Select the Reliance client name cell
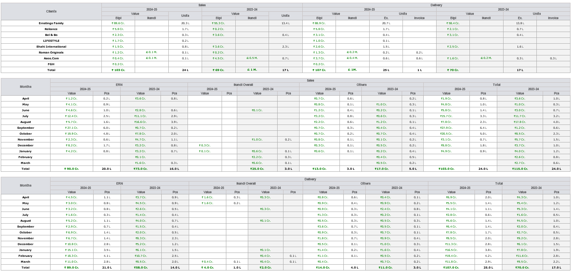Screen dimensions: 574x274 pos(51,29)
